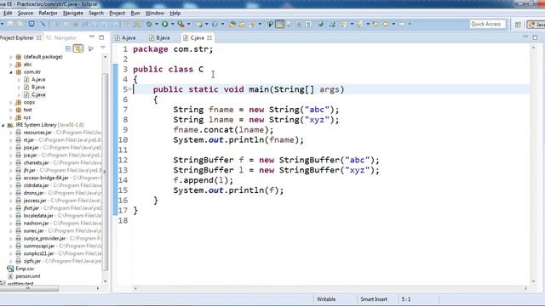Click the Skip All Breakpoints icon
The width and height of the screenshot is (545, 306).
(x=43, y=24)
